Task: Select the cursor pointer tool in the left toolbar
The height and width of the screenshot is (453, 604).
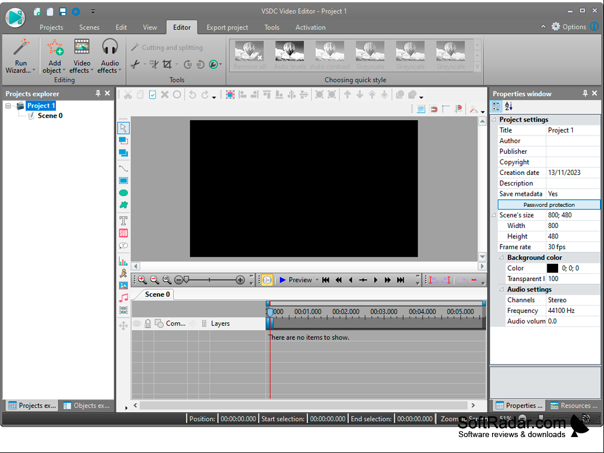Action: [x=123, y=128]
